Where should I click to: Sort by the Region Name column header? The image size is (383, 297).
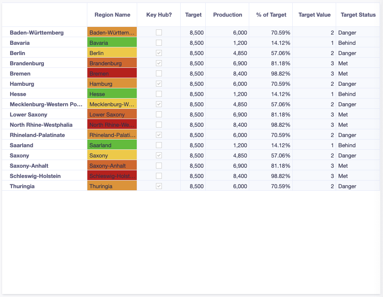(x=112, y=15)
